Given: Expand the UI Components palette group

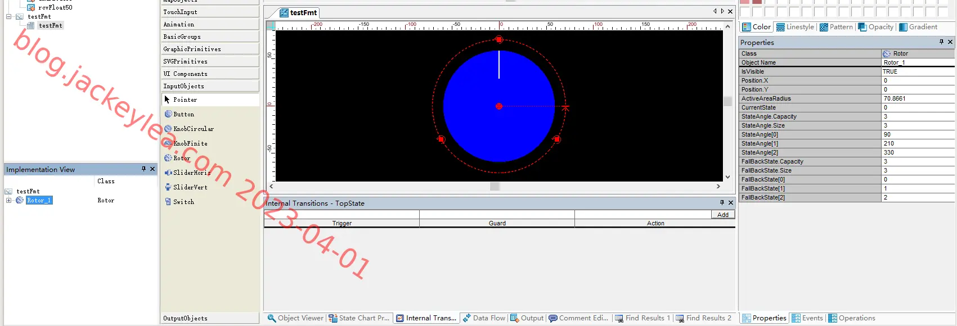Looking at the screenshot, I should [x=210, y=74].
